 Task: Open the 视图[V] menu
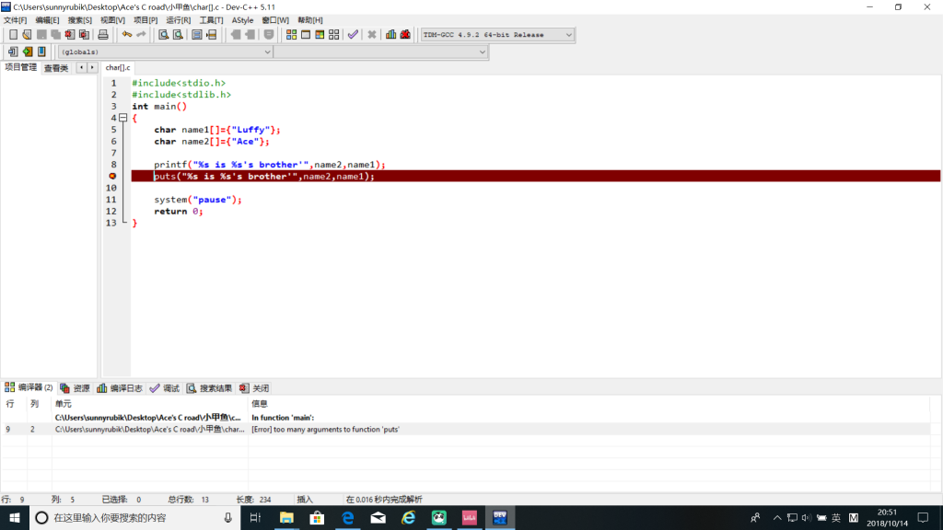[x=112, y=20]
